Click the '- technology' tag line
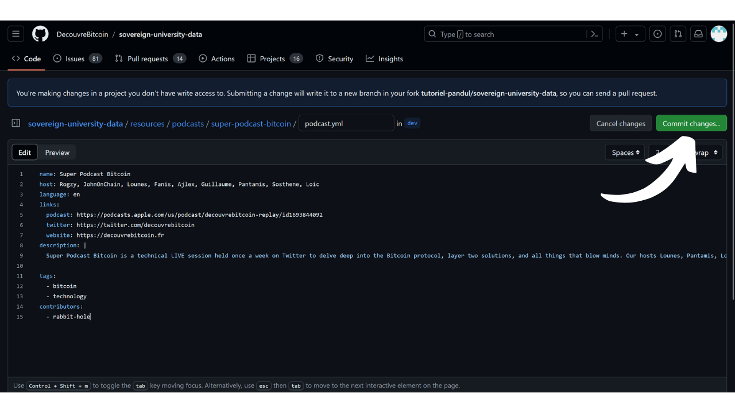735x413 pixels. [67, 296]
